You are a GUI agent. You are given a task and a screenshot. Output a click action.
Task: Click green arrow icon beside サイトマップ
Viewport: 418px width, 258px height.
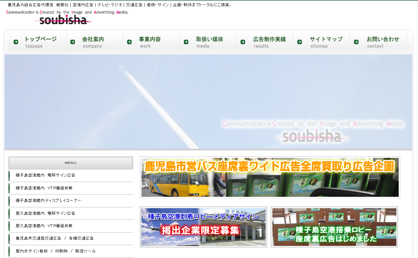point(300,42)
